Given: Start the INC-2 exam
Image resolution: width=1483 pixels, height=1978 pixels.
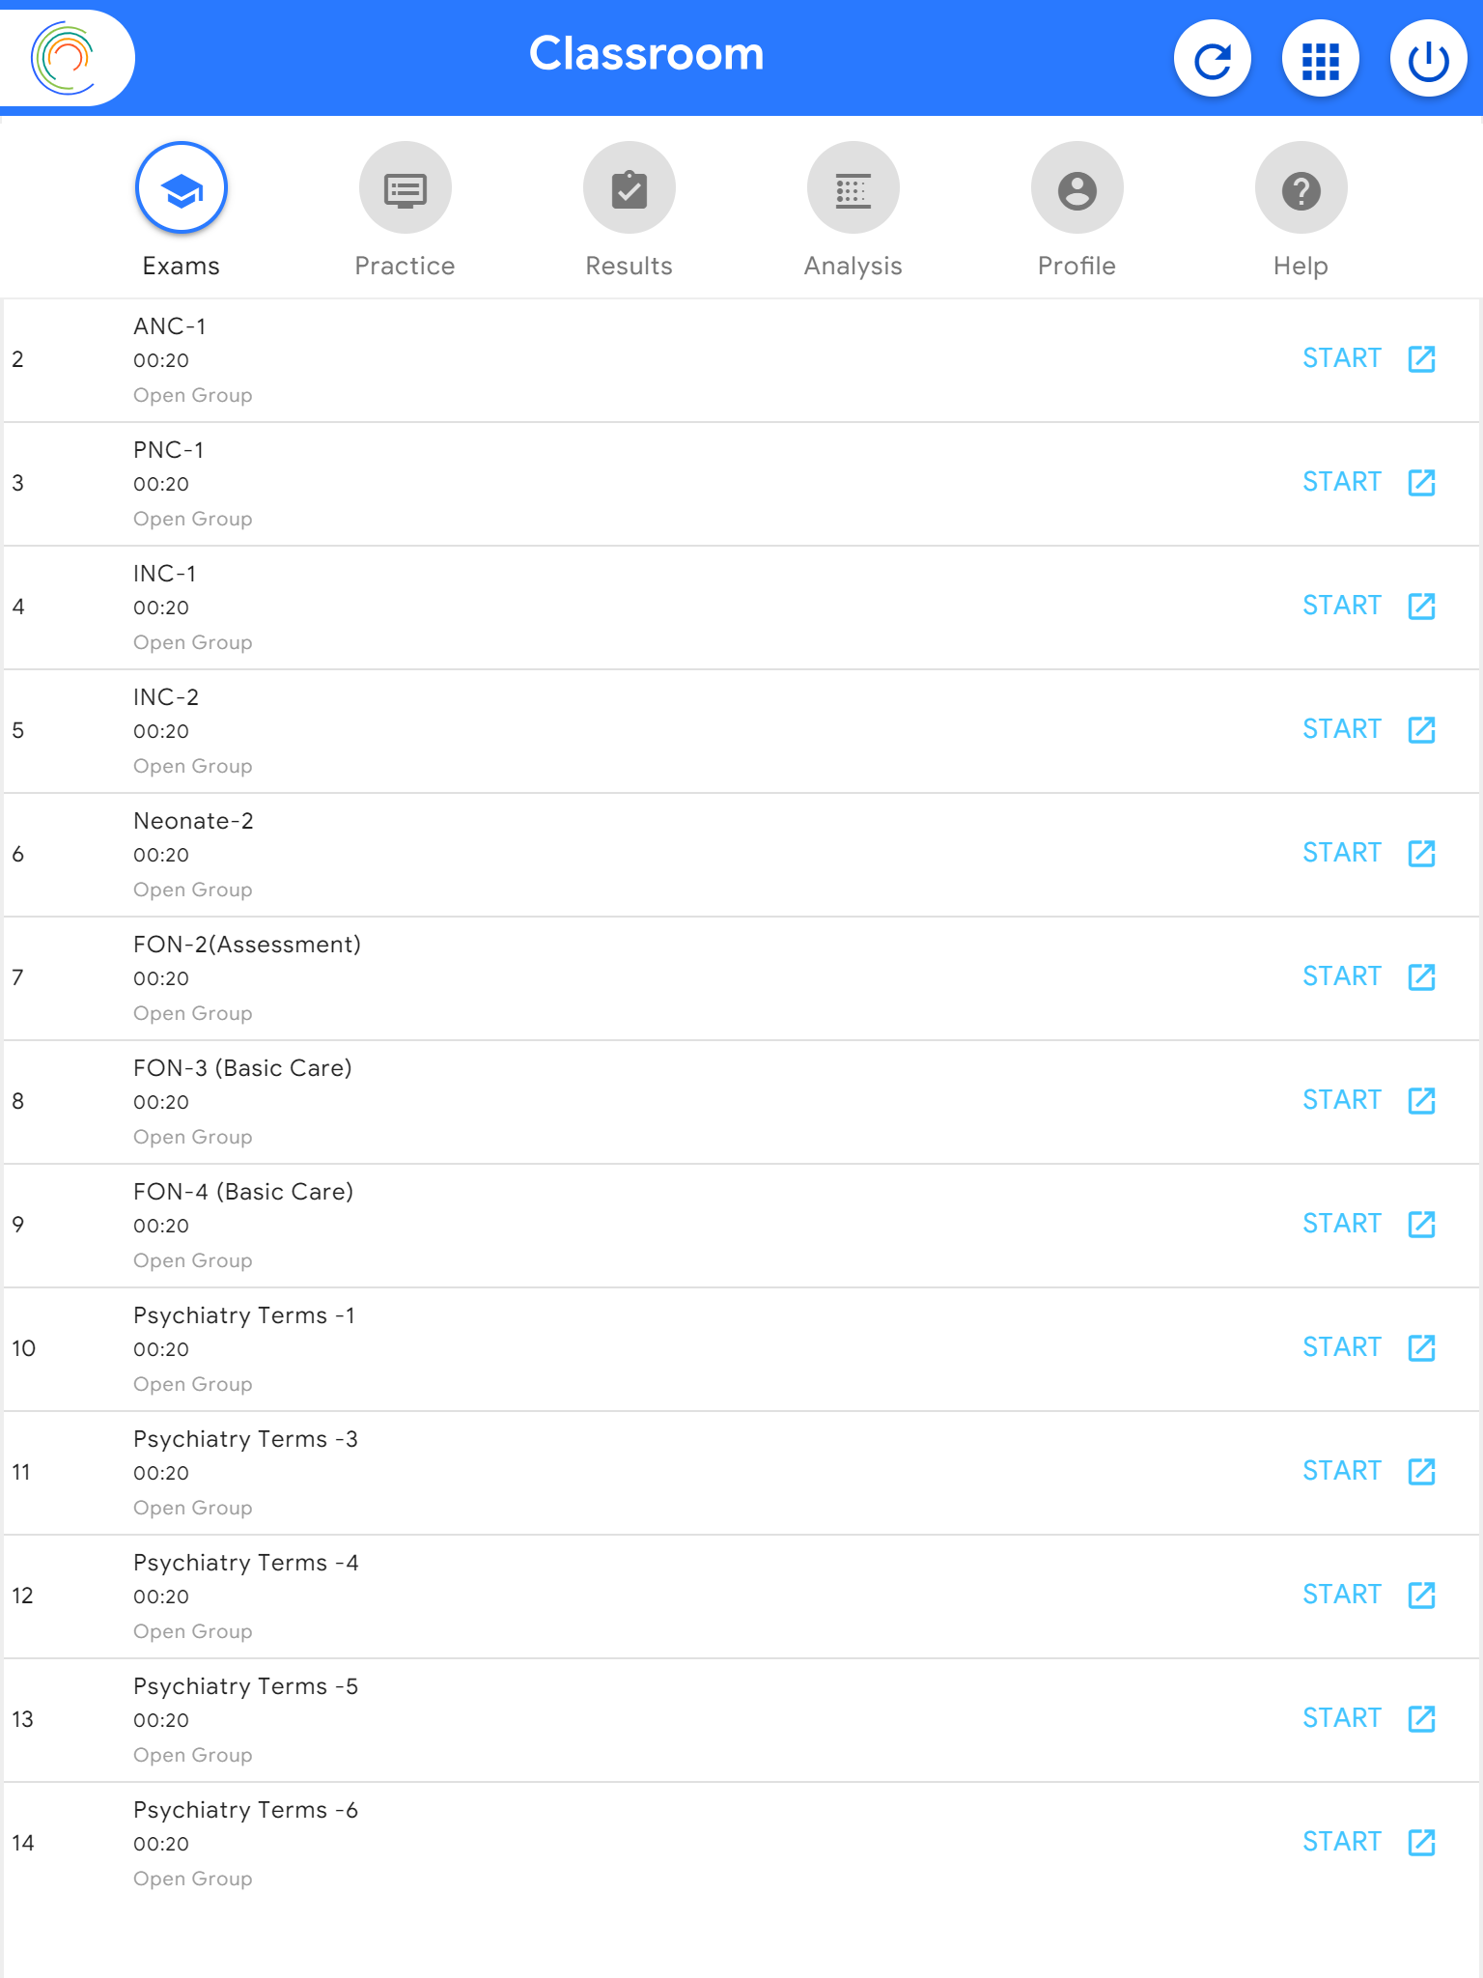Looking at the screenshot, I should click(x=1341, y=729).
